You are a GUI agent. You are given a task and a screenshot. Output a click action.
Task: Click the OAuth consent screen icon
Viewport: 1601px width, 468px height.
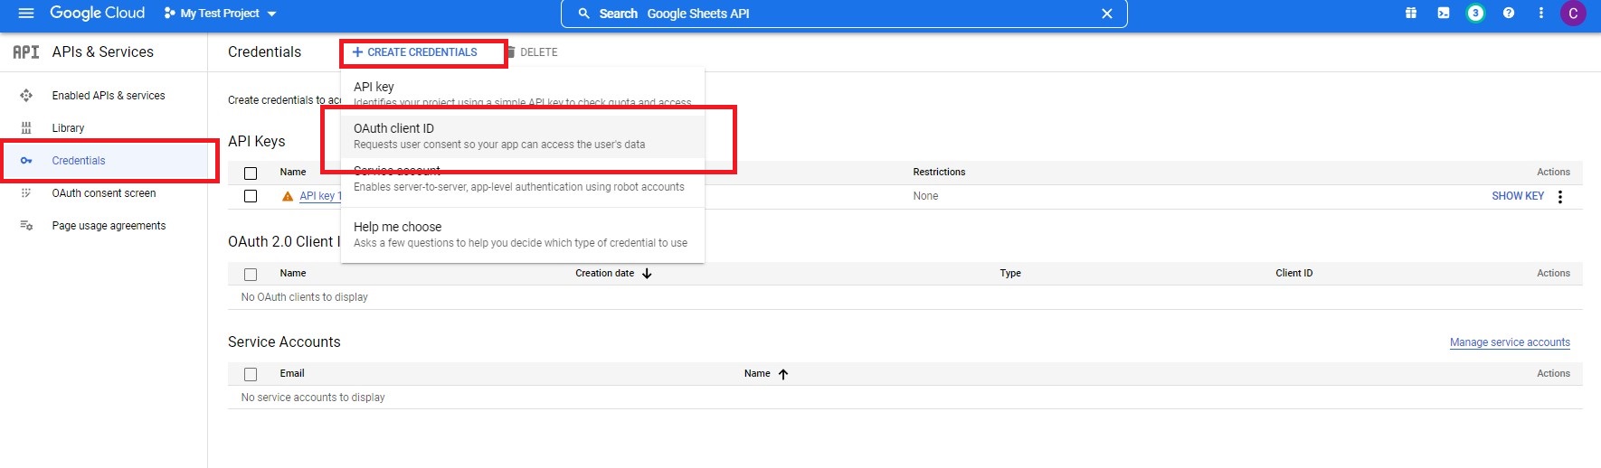click(26, 193)
